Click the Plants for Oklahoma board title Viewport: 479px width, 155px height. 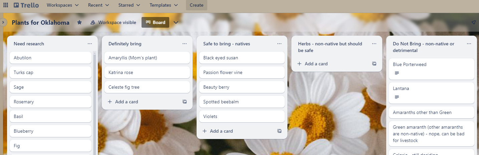41,22
